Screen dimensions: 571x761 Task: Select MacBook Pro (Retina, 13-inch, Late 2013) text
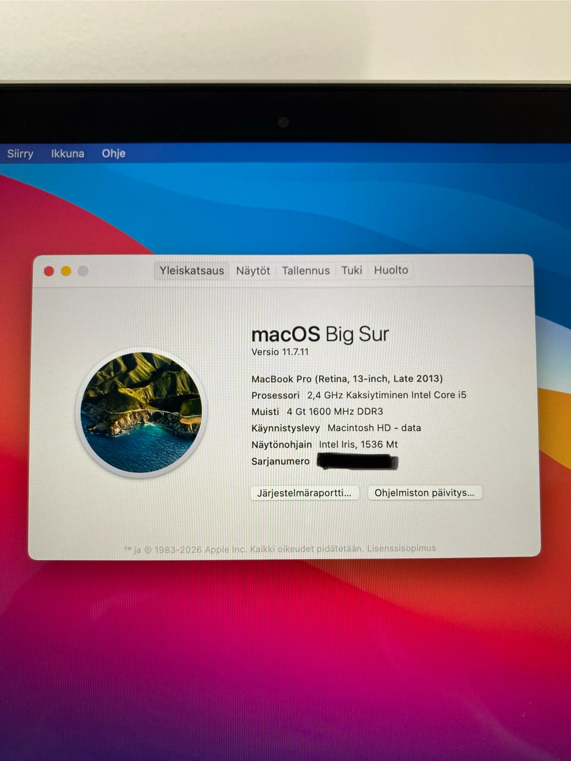point(347,378)
